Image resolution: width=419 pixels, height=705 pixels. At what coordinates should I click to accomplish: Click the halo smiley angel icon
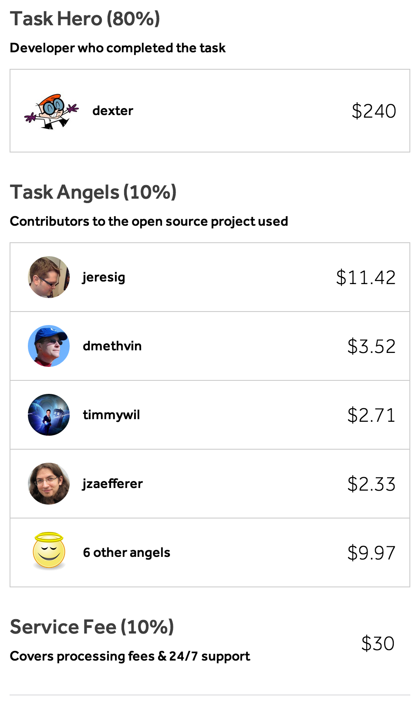(x=49, y=552)
